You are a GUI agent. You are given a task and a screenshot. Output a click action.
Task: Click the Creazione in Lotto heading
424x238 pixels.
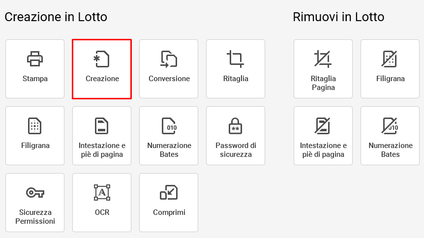[x=56, y=17]
